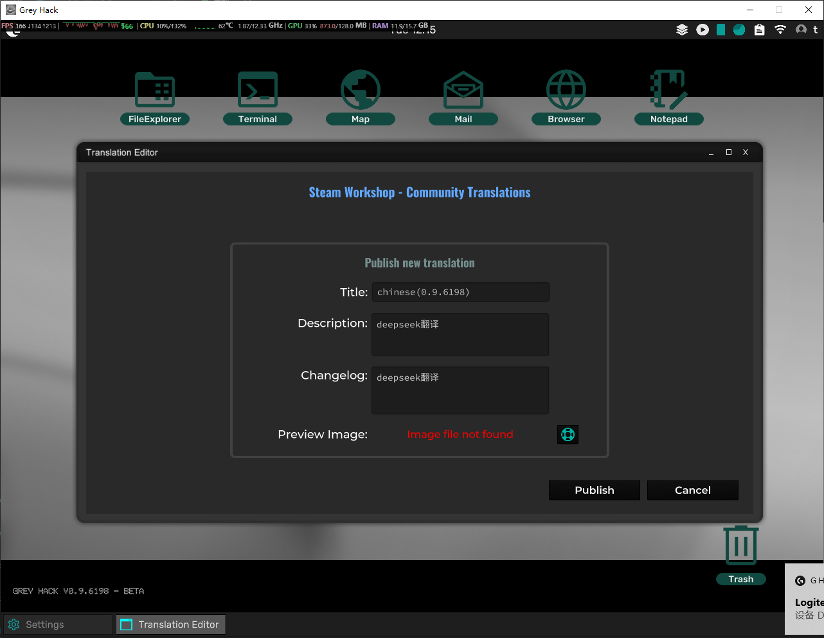Focus the Title input field
The width and height of the screenshot is (824, 638).
[x=460, y=292]
